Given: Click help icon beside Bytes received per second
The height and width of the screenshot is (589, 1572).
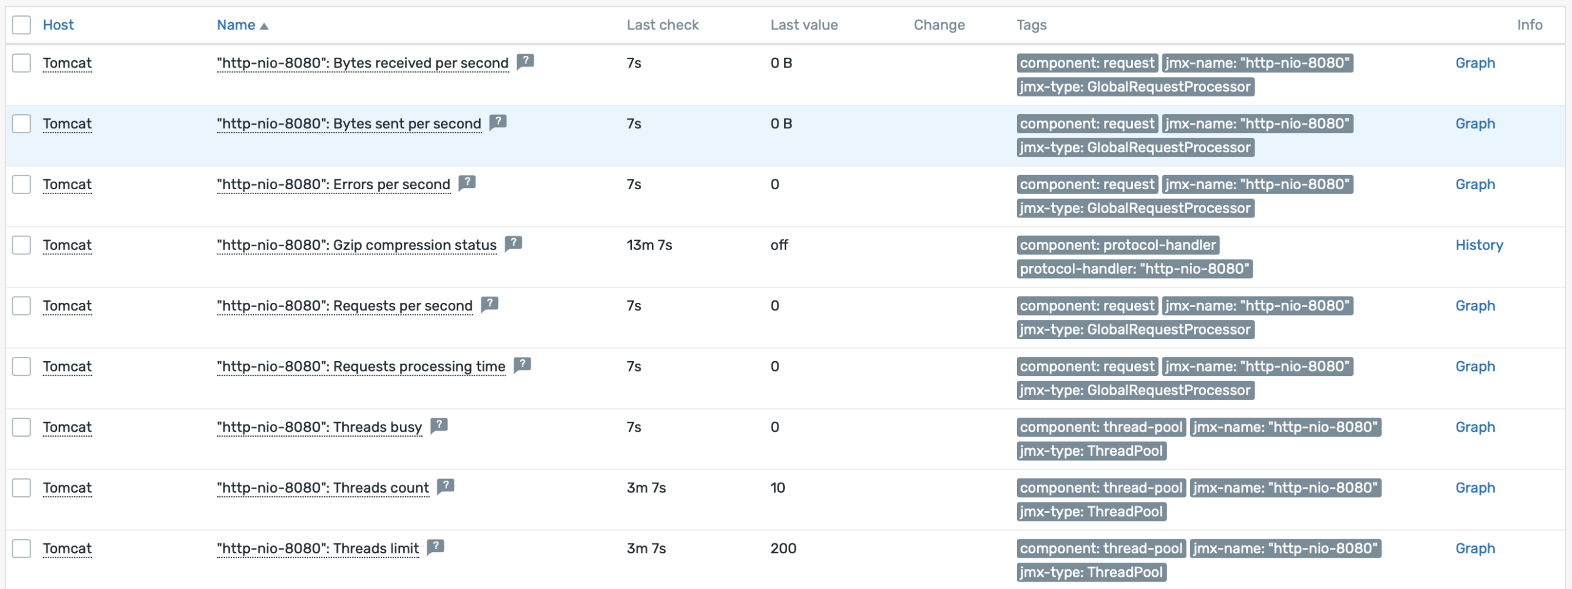Looking at the screenshot, I should (525, 61).
